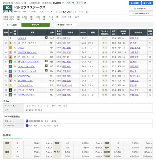
Task: Open jockey link M.デムーロ
Action: click(67, 85)
